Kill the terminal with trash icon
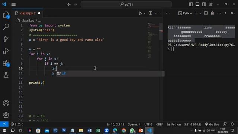Viewport: 238px width, 134px height. pyautogui.click(x=212, y=13)
